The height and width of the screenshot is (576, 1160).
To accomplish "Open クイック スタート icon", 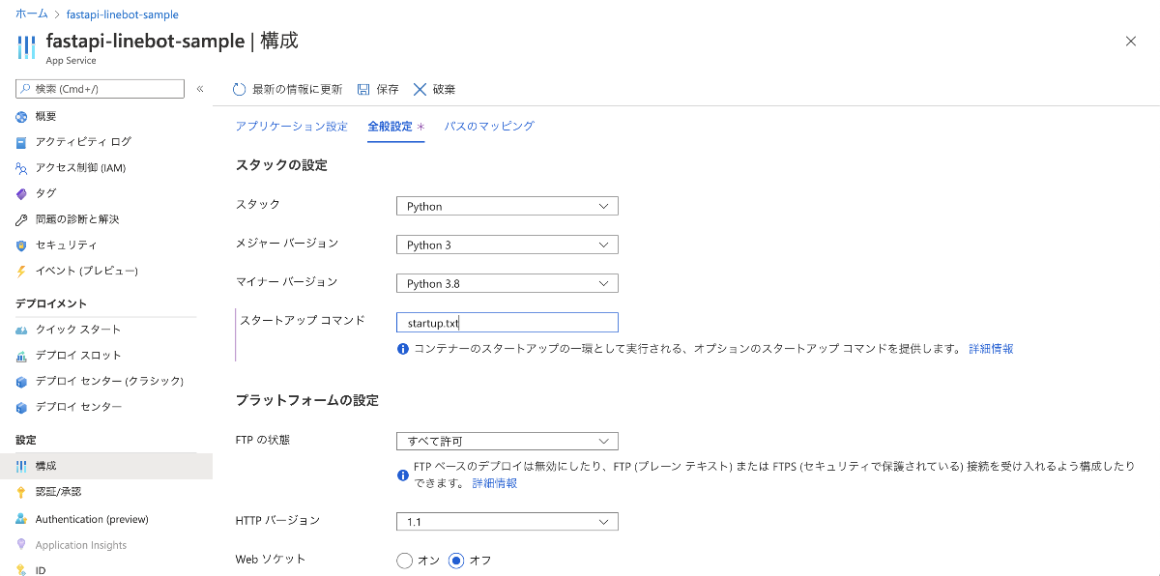I will (21, 330).
